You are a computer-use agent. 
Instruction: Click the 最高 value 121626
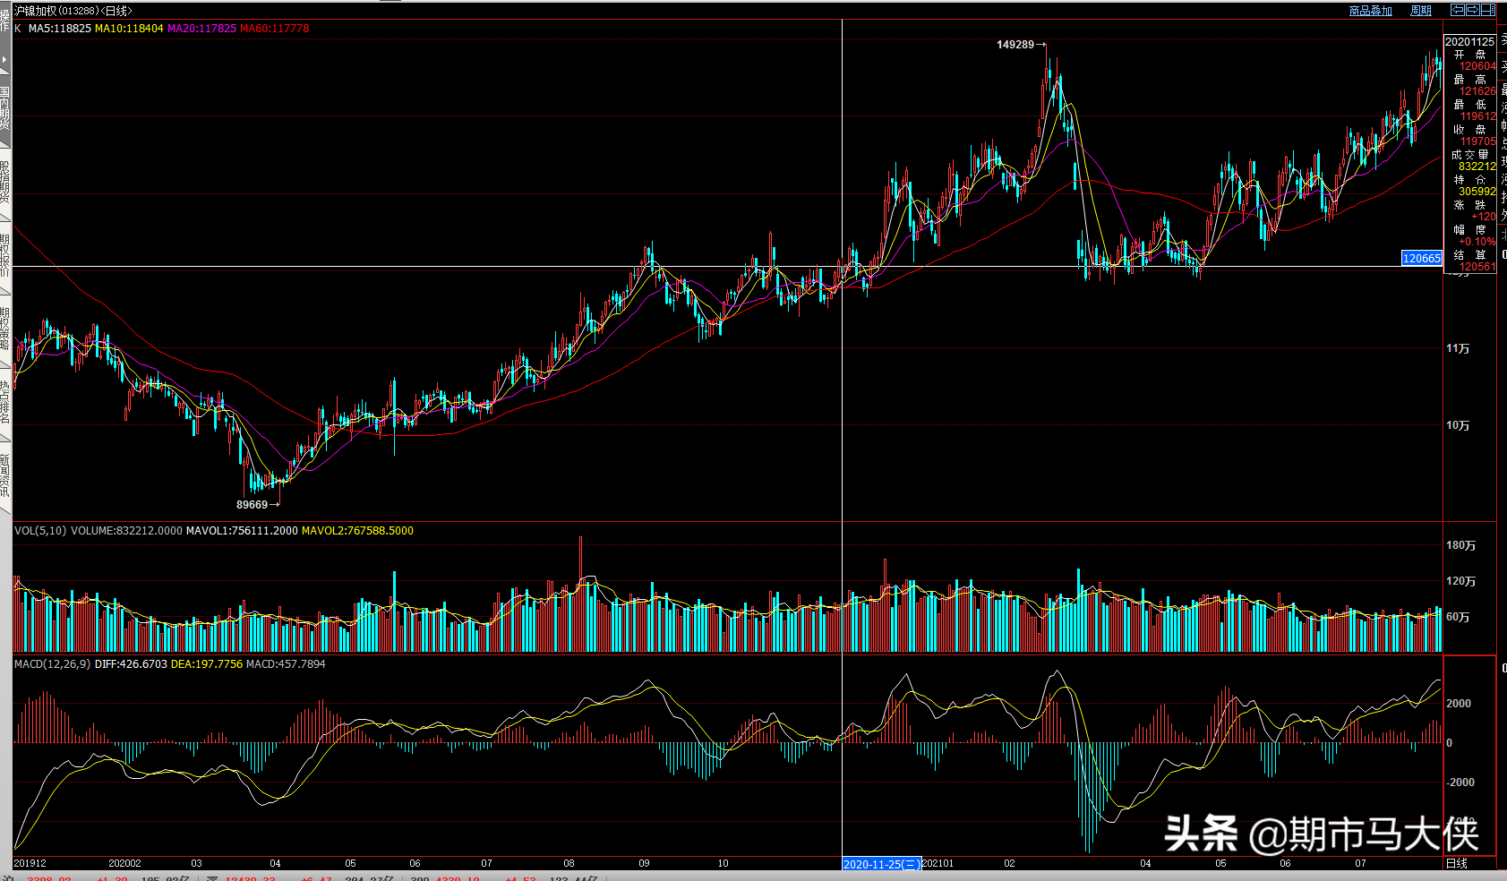[x=1477, y=91]
